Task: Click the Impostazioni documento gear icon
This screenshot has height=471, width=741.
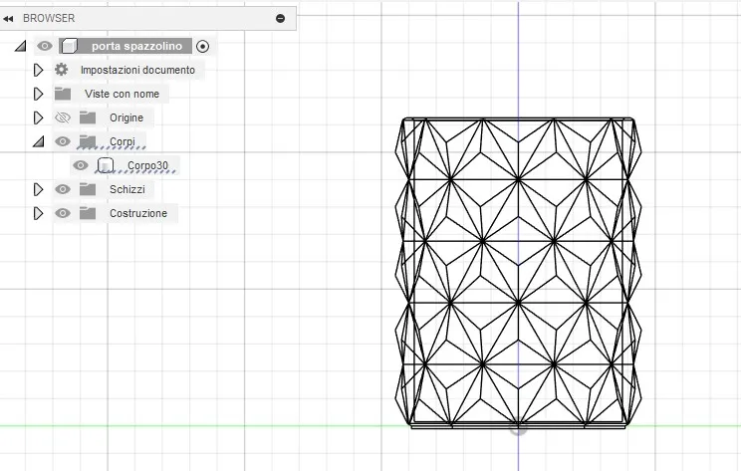Action: point(62,70)
